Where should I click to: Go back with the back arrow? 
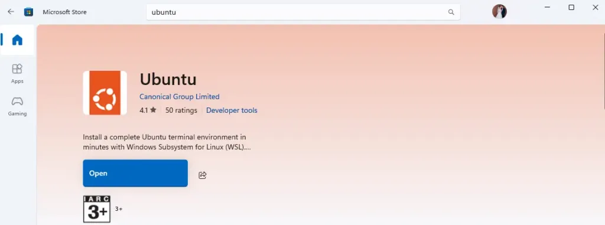[11, 12]
